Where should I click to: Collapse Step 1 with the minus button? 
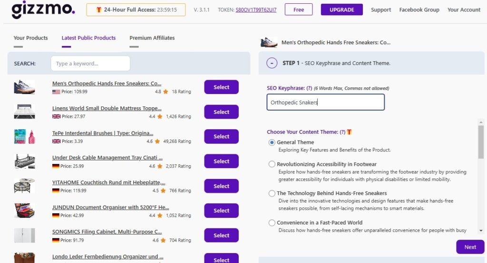(272, 63)
